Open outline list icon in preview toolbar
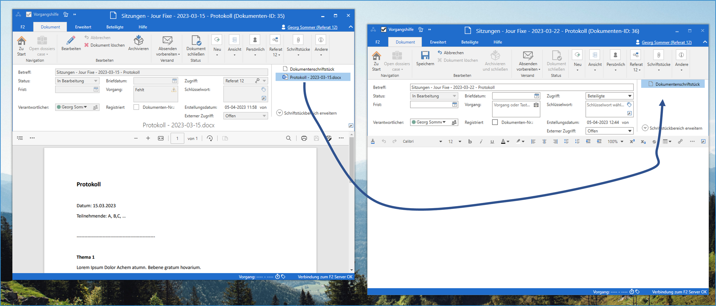The height and width of the screenshot is (306, 716). coord(20,138)
